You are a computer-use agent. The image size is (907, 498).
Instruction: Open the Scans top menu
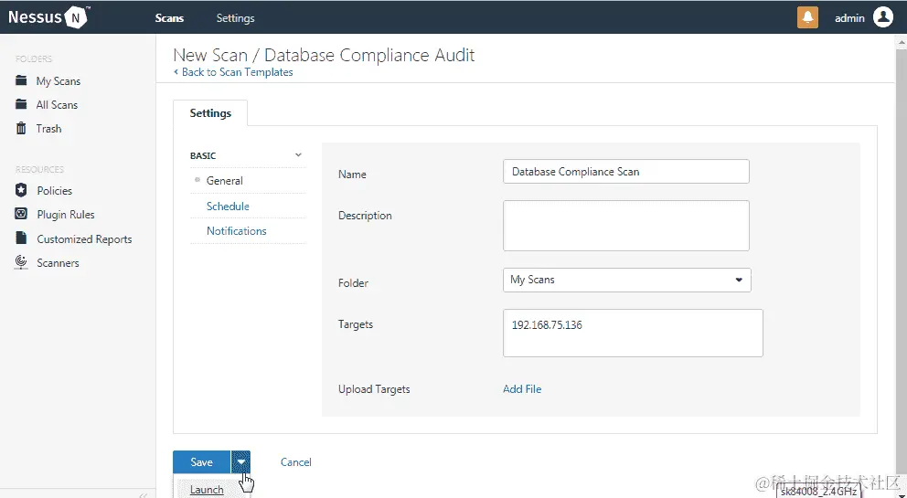coord(169,18)
